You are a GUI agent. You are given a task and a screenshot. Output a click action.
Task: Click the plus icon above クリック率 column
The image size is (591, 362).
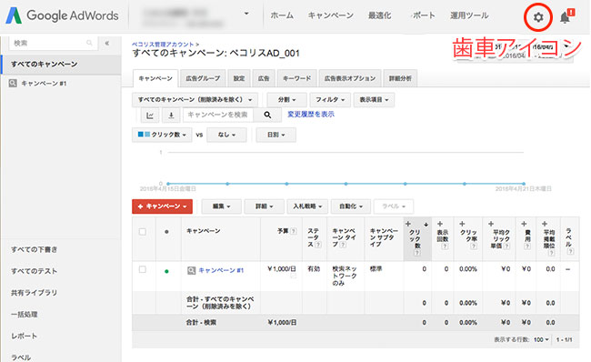tap(462, 224)
